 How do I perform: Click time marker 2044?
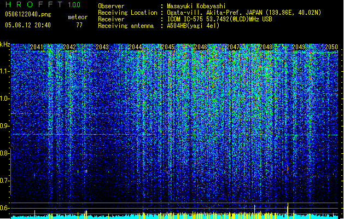click(135, 47)
